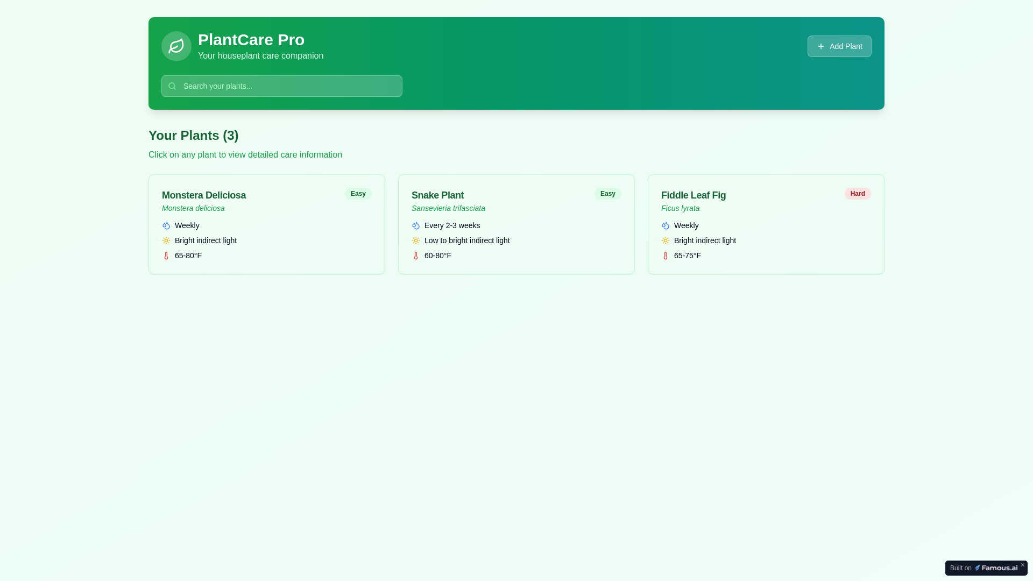Click the thermometer icon on Snake Plant card
The height and width of the screenshot is (581, 1033).
416,256
